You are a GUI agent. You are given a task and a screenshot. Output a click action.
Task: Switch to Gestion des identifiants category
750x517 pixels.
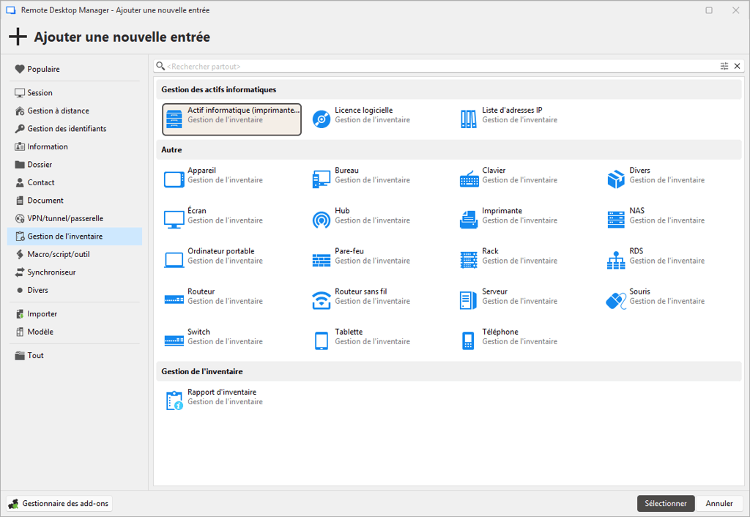click(x=67, y=129)
